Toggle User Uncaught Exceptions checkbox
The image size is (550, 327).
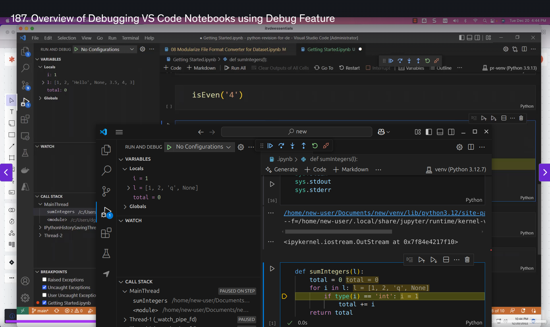point(44,295)
